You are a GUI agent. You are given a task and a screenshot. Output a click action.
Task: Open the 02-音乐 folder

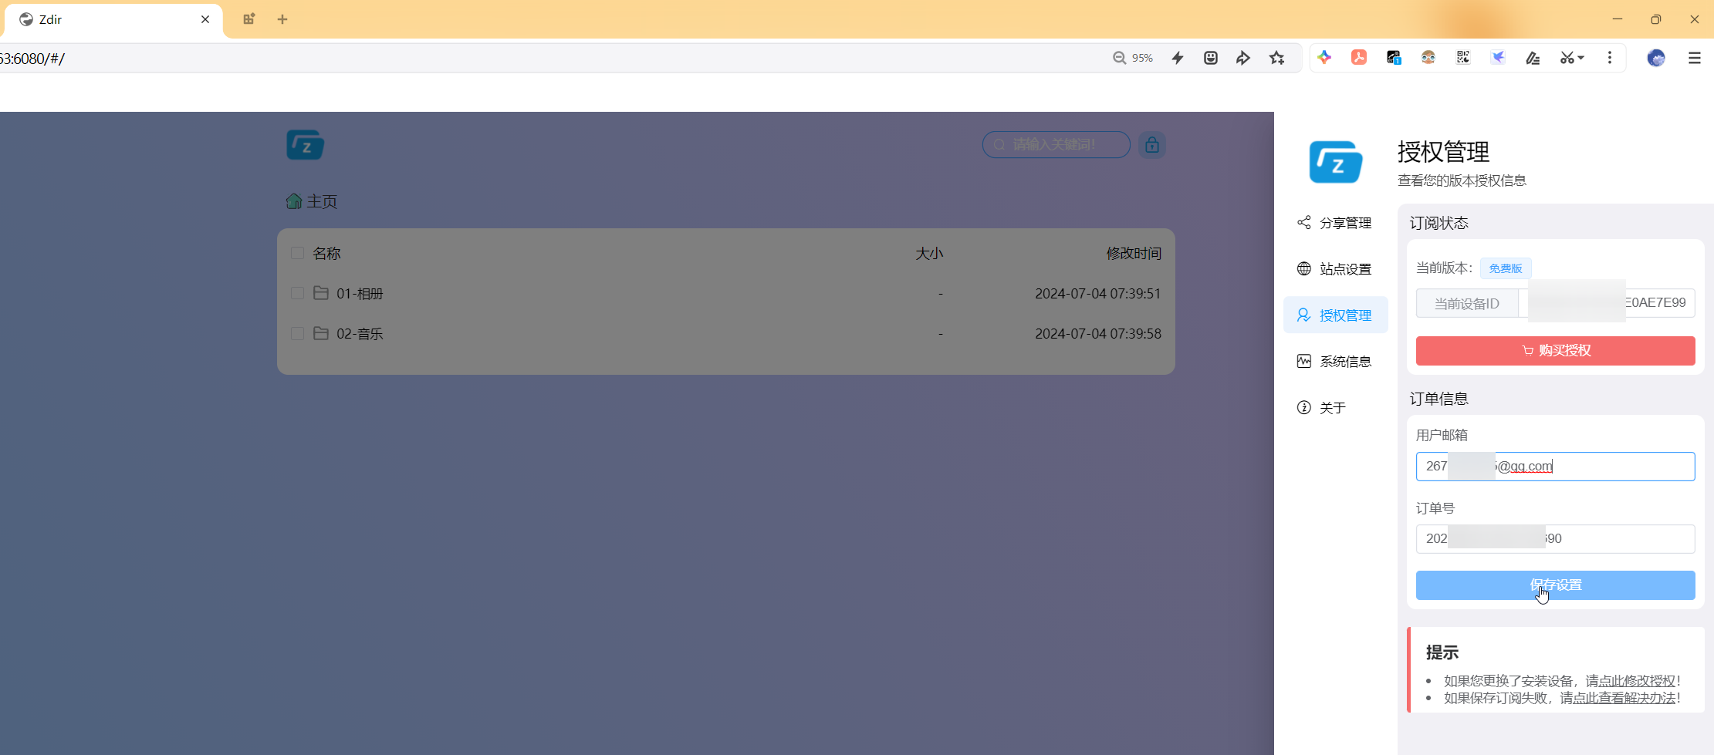coord(360,334)
